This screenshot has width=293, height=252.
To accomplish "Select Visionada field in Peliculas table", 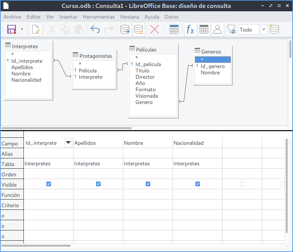I will [x=147, y=96].
